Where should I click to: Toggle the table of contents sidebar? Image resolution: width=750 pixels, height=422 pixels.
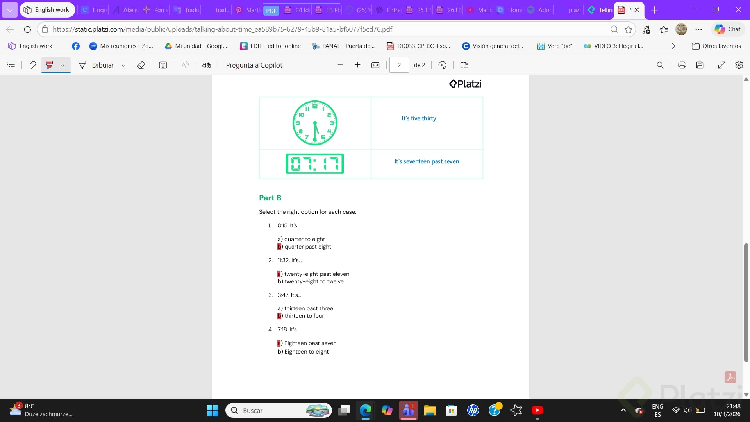pyautogui.click(x=11, y=65)
